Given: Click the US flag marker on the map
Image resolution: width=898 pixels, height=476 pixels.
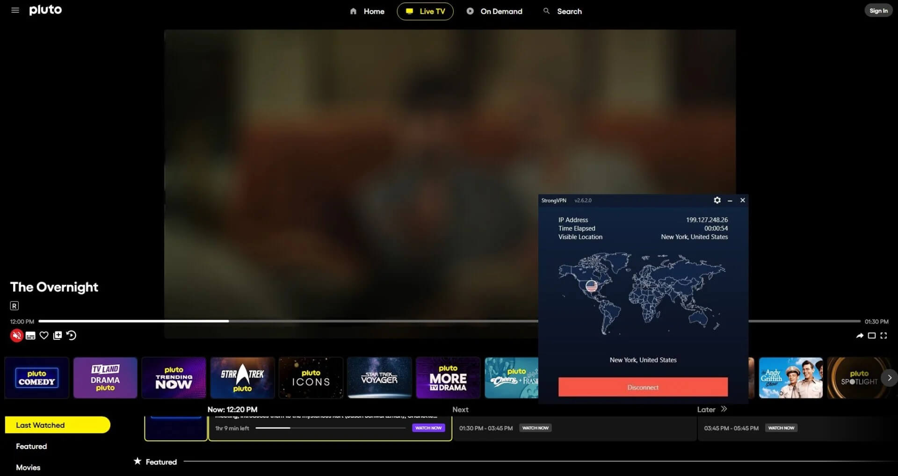Looking at the screenshot, I should click(x=591, y=286).
